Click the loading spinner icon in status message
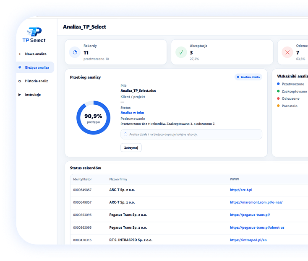The height and width of the screenshot is (261, 308). tap(125, 134)
